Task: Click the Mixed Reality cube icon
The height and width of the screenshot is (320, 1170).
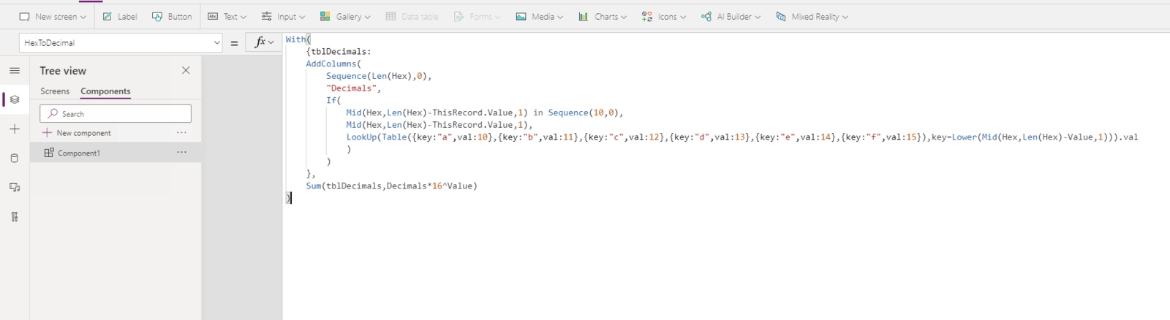Action: coord(781,17)
